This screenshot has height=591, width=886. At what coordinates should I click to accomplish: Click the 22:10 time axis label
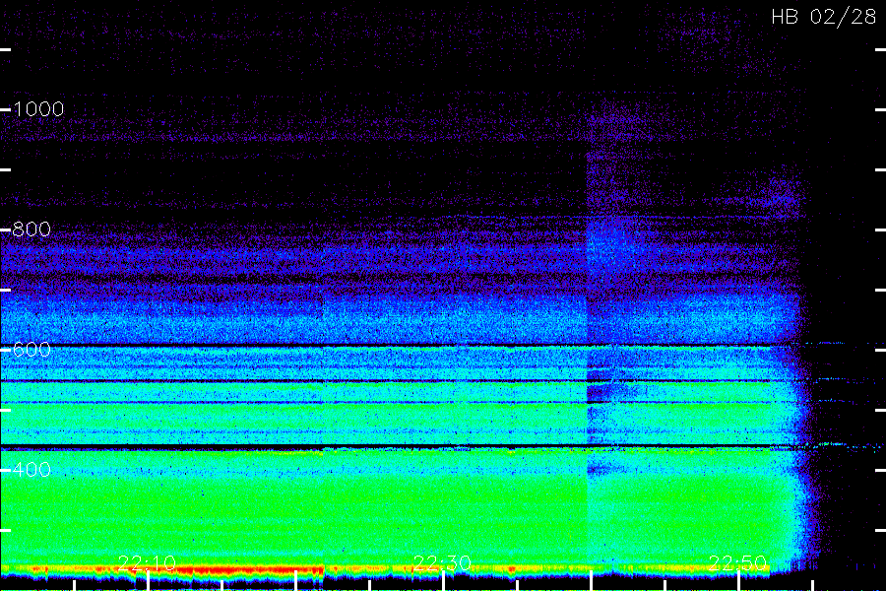pos(147,563)
